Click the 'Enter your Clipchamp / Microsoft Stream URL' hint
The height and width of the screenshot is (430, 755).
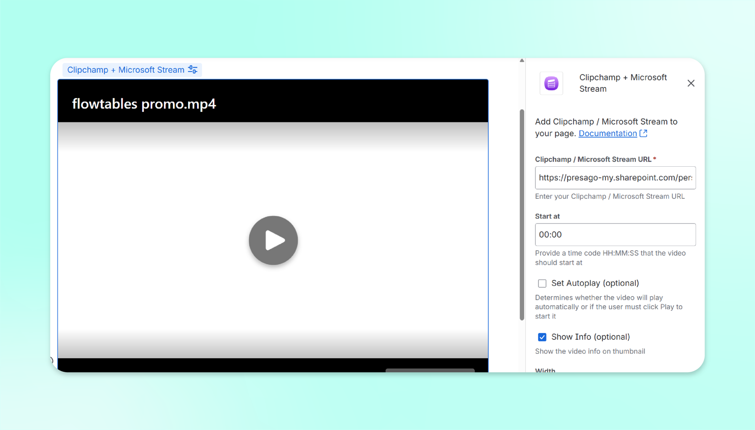point(610,196)
